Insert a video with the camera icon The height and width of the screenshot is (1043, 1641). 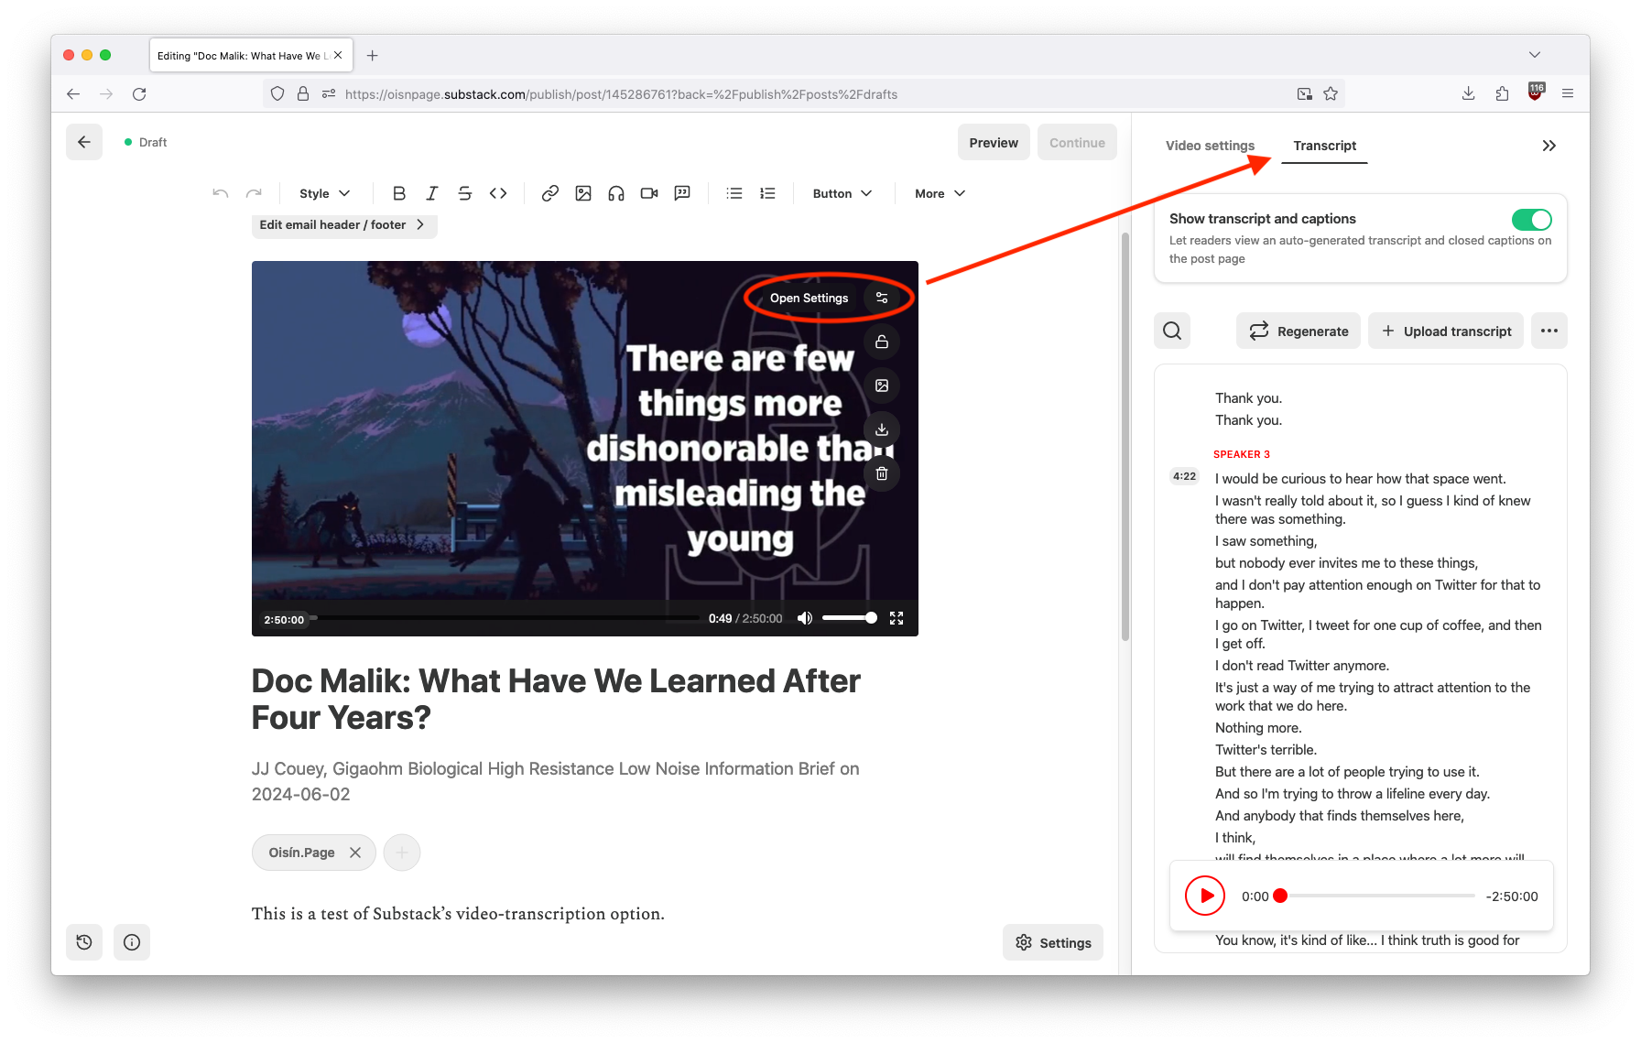tap(649, 193)
